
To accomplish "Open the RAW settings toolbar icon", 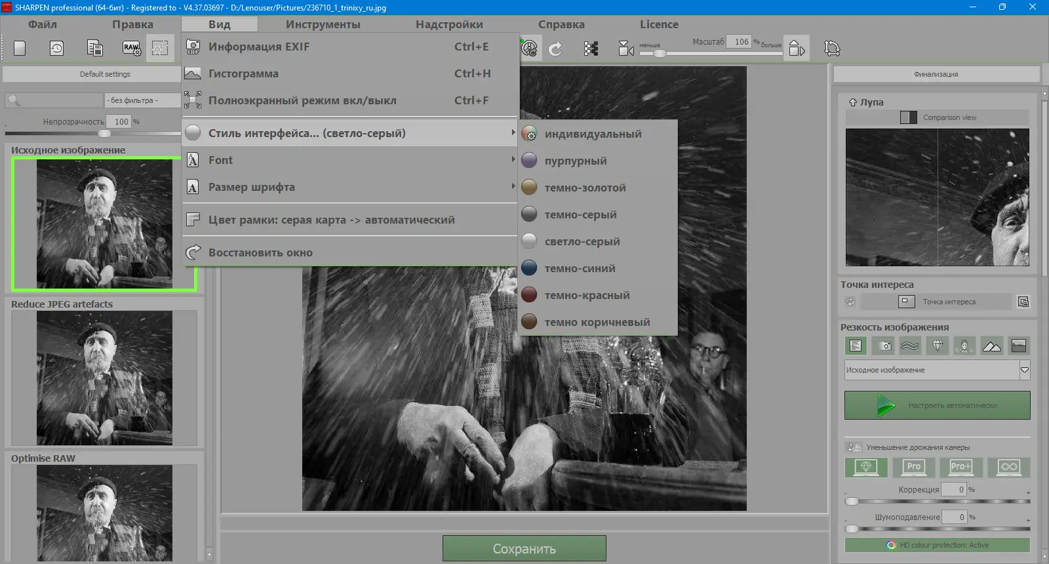I will [132, 49].
